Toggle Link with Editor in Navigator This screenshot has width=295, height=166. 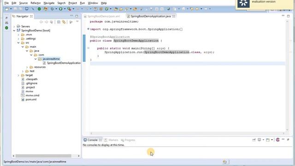click(x=64, y=22)
